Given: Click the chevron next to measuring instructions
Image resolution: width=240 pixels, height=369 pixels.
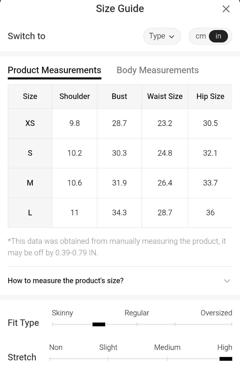Looking at the screenshot, I should click(227, 281).
